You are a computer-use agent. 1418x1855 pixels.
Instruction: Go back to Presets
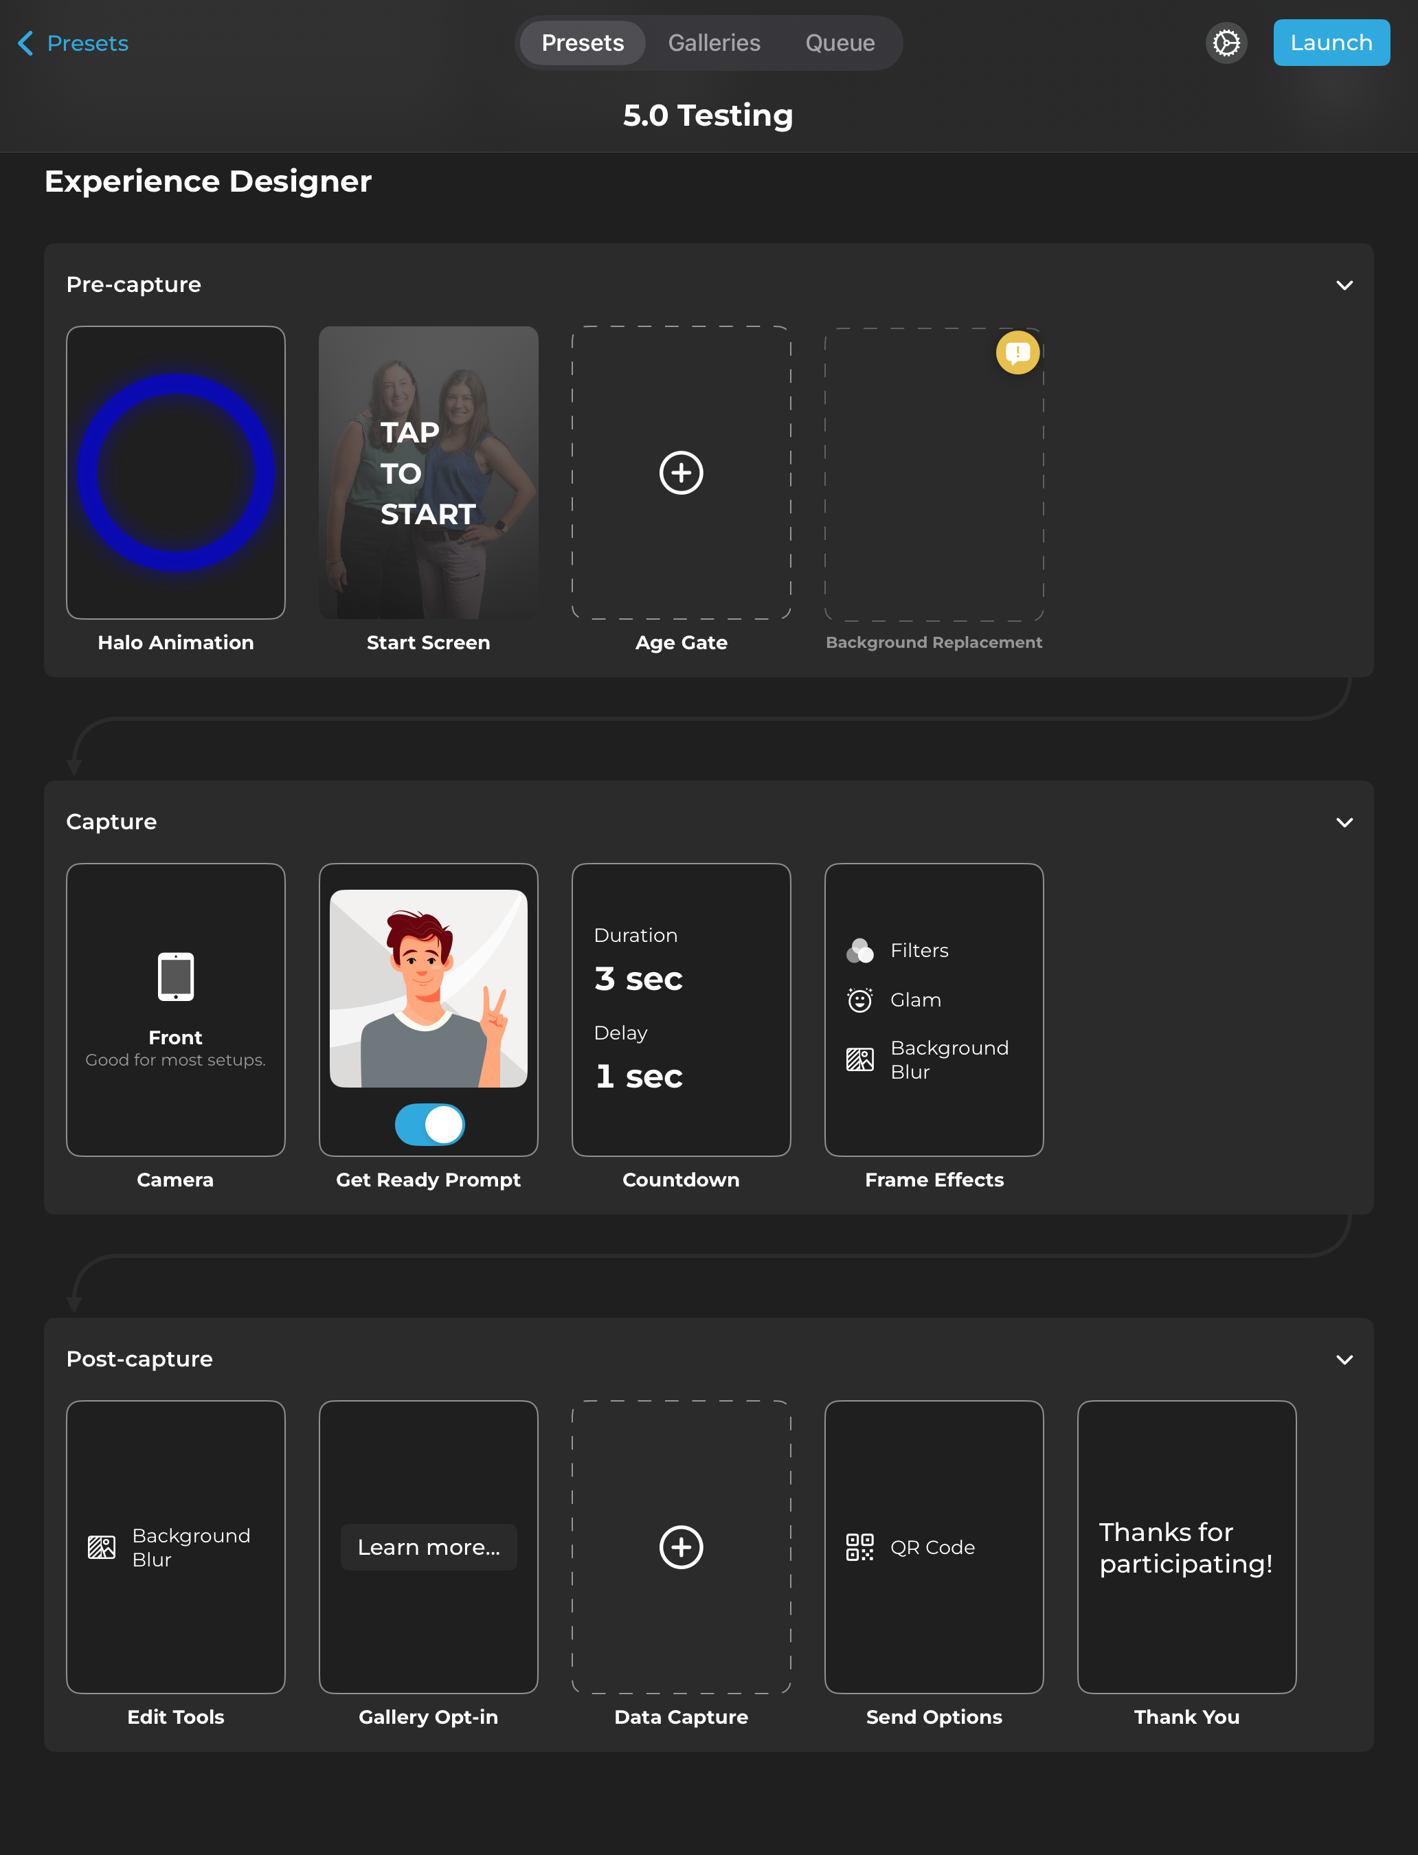point(73,43)
